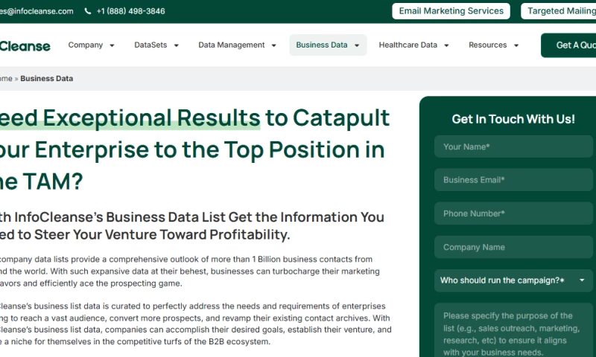Click the phone number +1 (888) 498-3846

(x=130, y=11)
